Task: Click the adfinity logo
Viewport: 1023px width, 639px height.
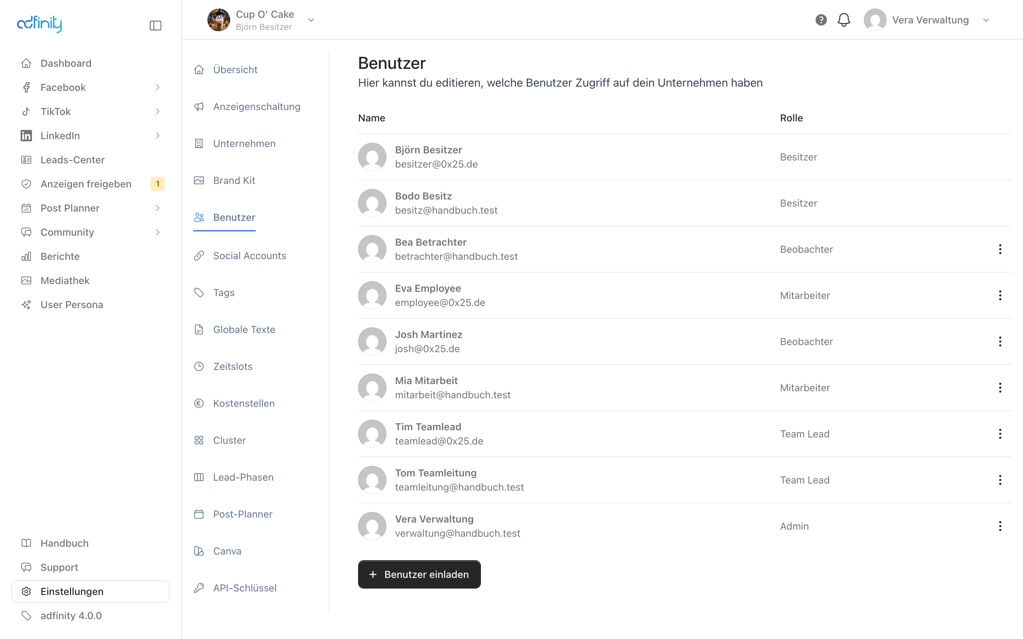Action: pyautogui.click(x=39, y=24)
